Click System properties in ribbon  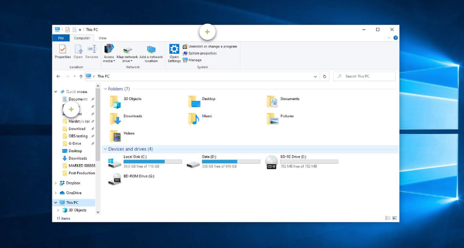202,53
